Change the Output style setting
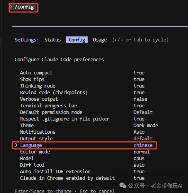 [86, 139]
